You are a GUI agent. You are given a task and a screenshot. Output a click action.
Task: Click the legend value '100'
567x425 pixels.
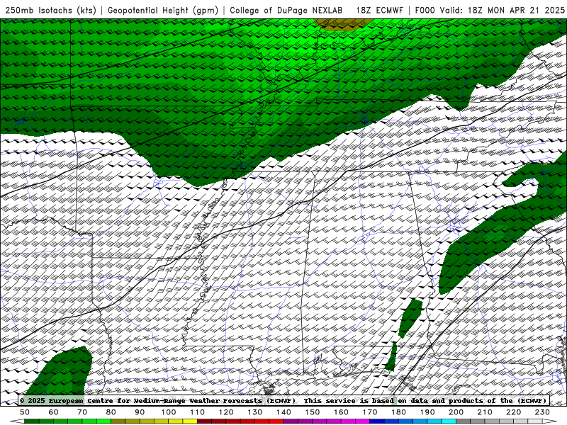click(169, 412)
